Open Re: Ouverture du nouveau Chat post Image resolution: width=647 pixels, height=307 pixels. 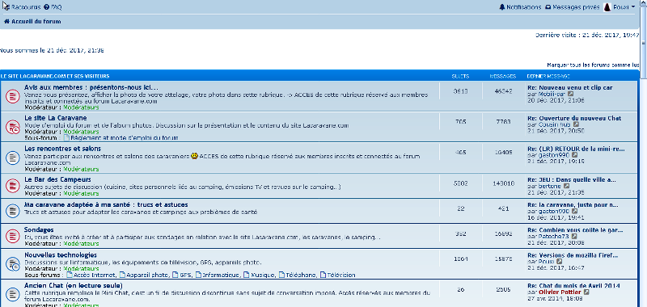pyautogui.click(x=574, y=118)
